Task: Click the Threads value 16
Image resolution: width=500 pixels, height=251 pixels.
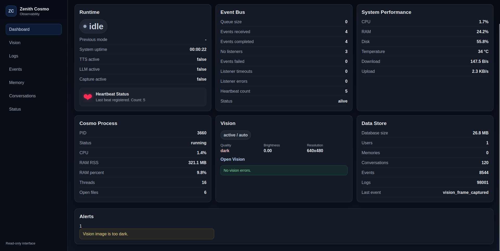Action: pos(204,182)
